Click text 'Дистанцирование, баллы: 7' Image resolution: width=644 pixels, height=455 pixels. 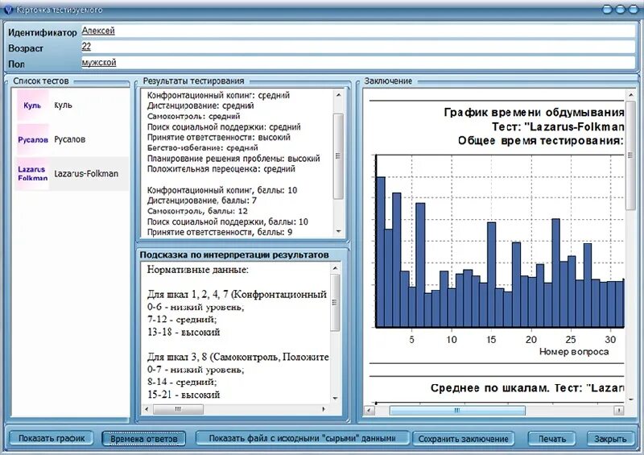[202, 201]
